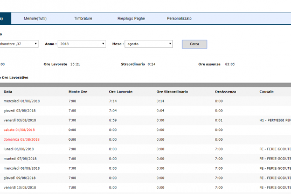
Task: Expand the Anno dropdown showing 2018
Action: click(82, 44)
